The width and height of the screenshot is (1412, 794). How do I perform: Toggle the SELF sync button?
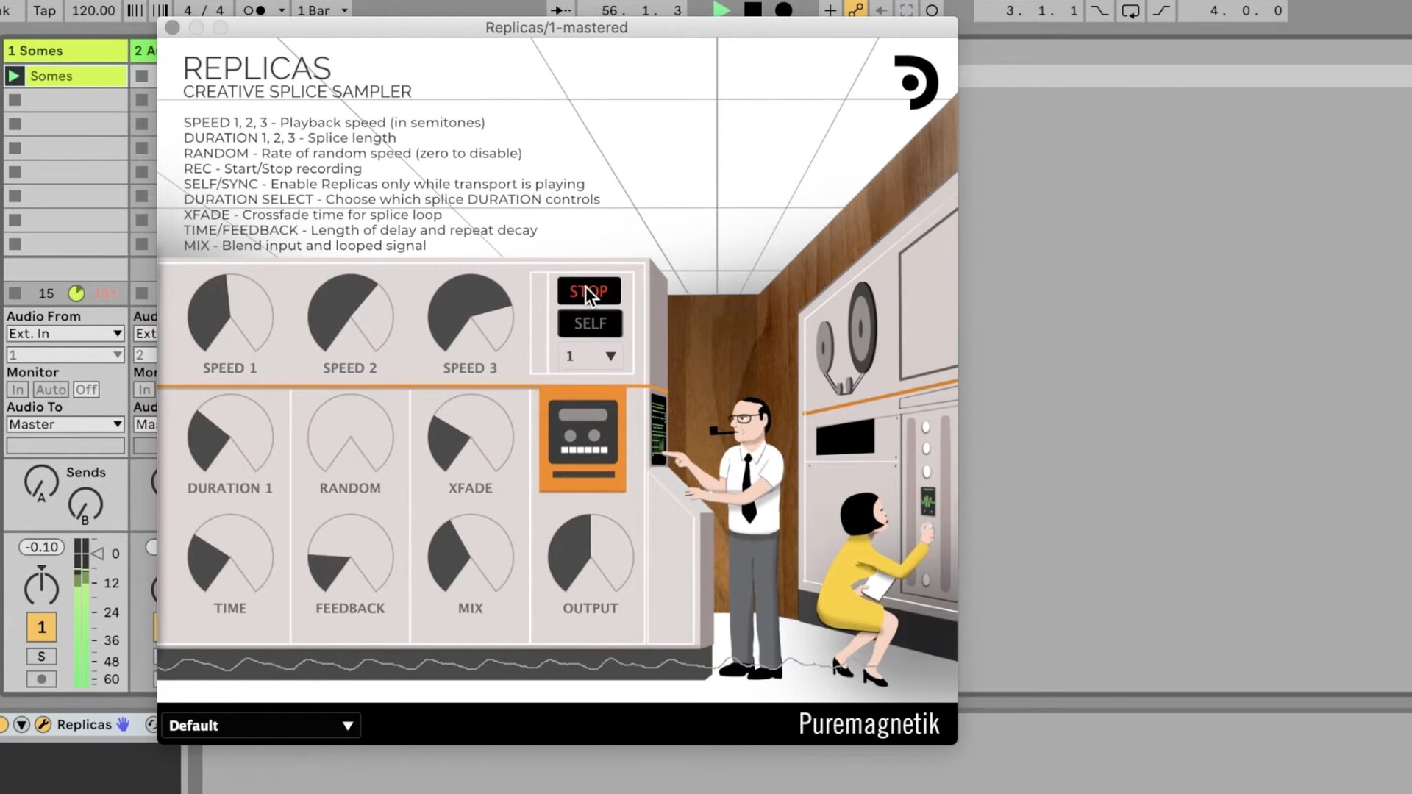coord(589,323)
